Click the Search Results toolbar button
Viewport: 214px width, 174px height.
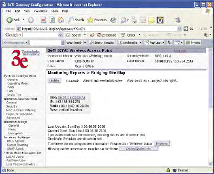[102, 43]
